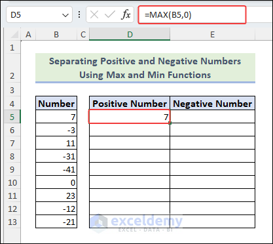Select row 2 header
Viewport: 273px width, 244px height.
tap(12, 68)
